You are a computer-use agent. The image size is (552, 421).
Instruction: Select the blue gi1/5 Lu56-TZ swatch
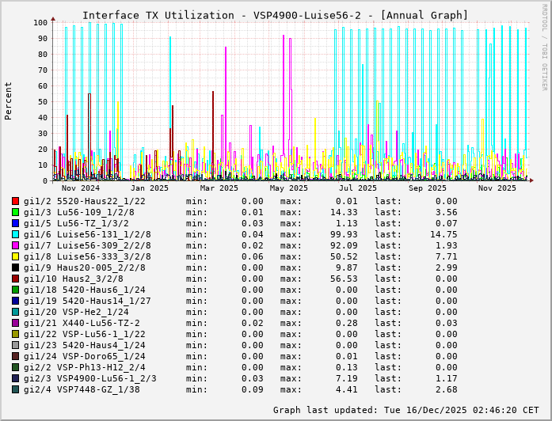pos(15,223)
